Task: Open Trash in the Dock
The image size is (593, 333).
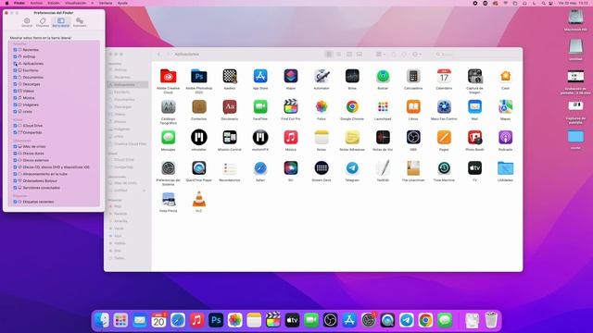Action: coord(491,321)
